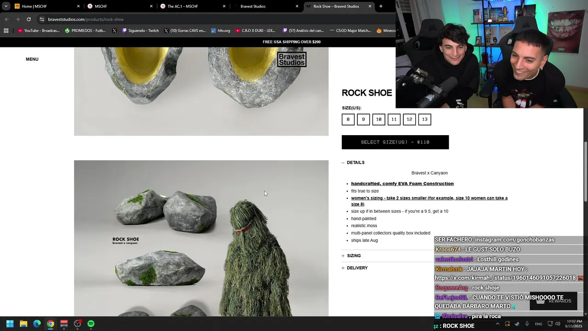Open the tab search dropdown arrow
Viewport: 588px width, 331px height.
click(6, 6)
